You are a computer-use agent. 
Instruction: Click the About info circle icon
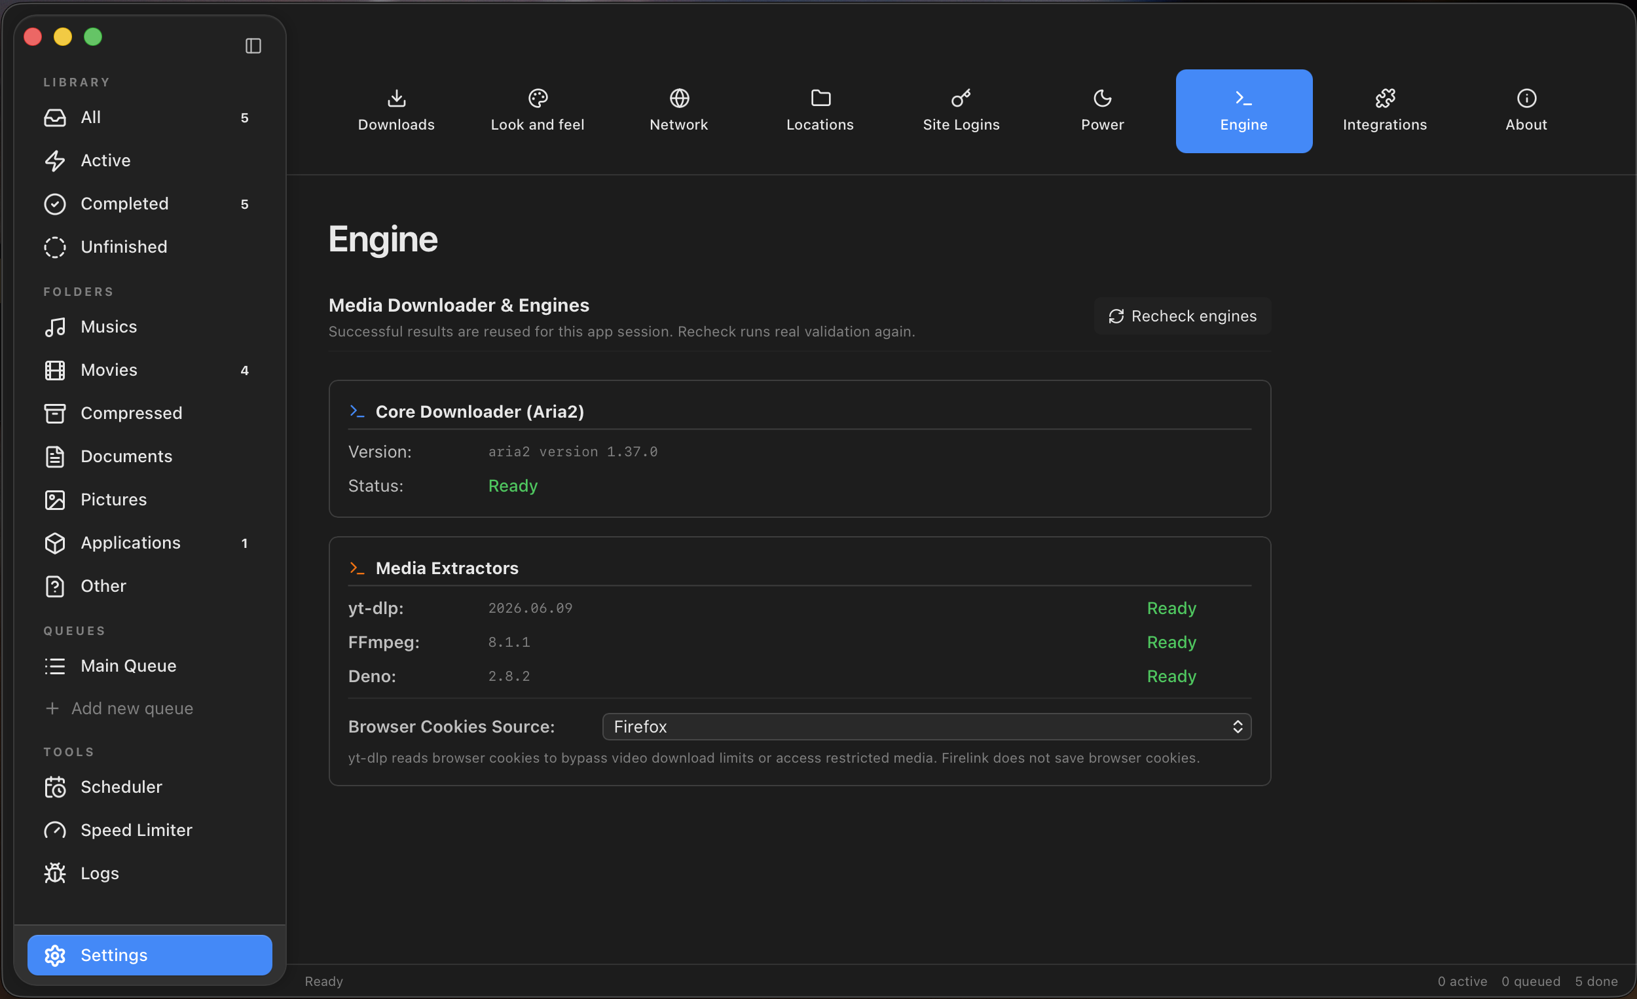(x=1527, y=98)
